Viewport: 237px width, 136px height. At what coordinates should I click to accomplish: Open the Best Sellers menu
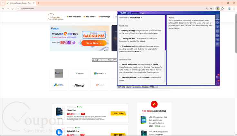pos(90,17)
